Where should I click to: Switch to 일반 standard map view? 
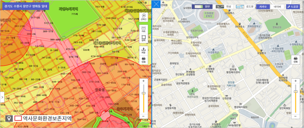tap(202, 6)
